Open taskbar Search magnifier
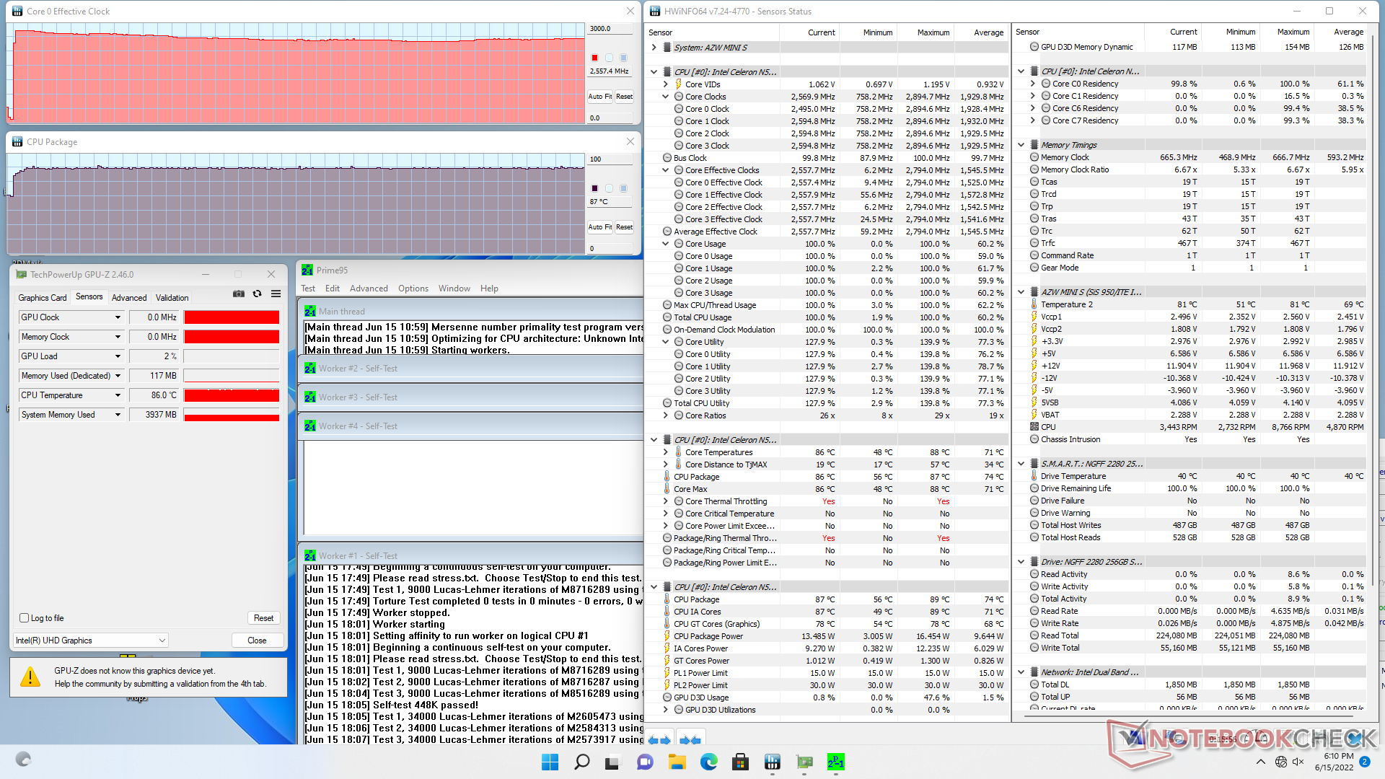1385x779 pixels. (581, 762)
